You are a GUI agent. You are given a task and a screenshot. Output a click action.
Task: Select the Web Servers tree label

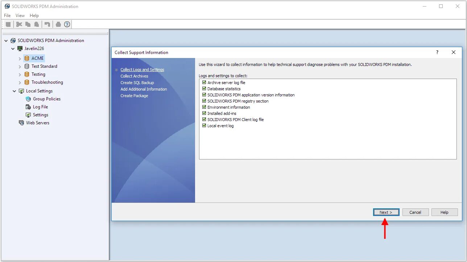point(38,123)
